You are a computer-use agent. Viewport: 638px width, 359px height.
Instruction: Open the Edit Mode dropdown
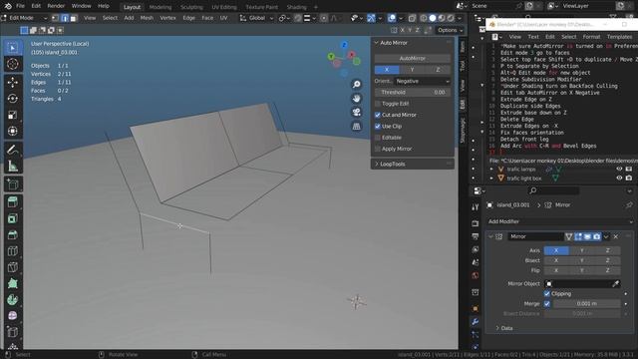(24, 18)
